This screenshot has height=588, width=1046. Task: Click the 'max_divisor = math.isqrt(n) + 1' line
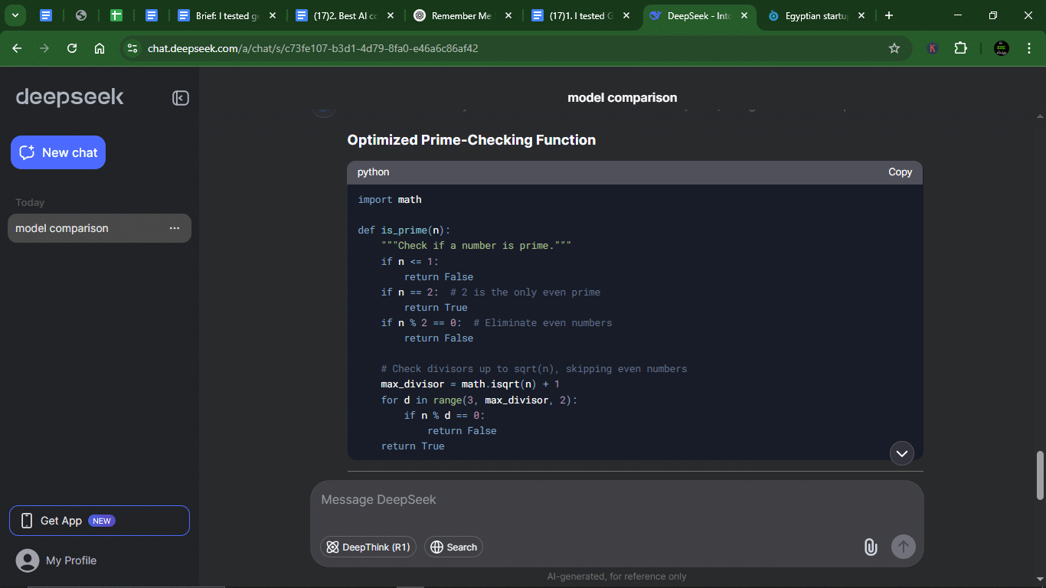pyautogui.click(x=470, y=384)
